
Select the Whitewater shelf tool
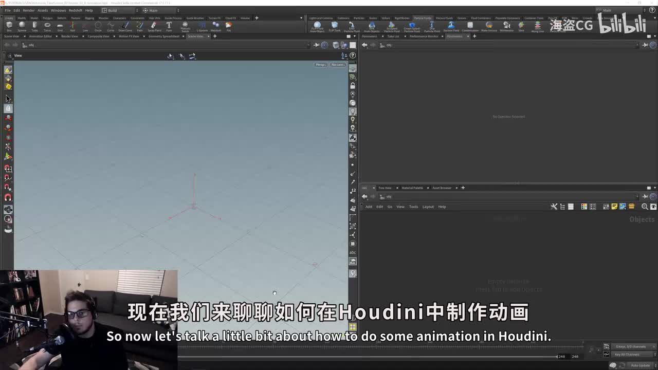point(506,27)
